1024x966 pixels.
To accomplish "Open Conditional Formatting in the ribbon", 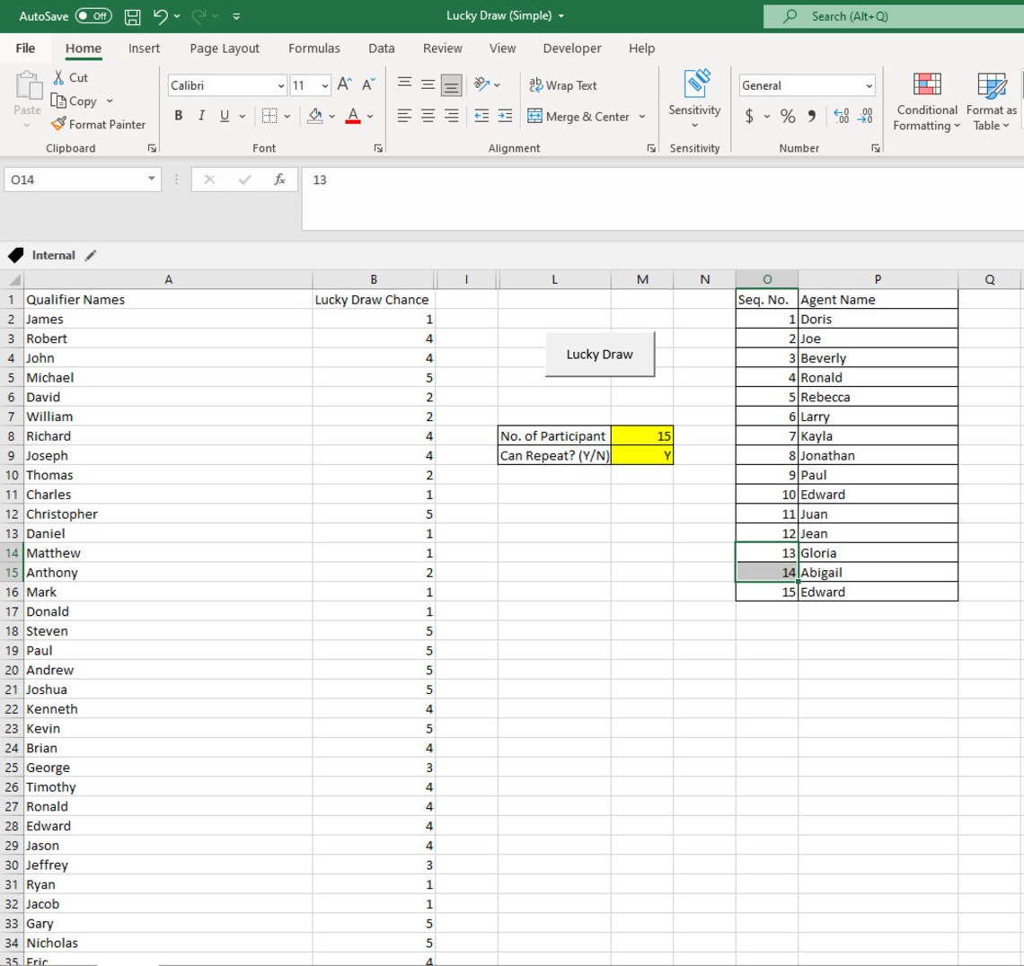I will coord(926,101).
